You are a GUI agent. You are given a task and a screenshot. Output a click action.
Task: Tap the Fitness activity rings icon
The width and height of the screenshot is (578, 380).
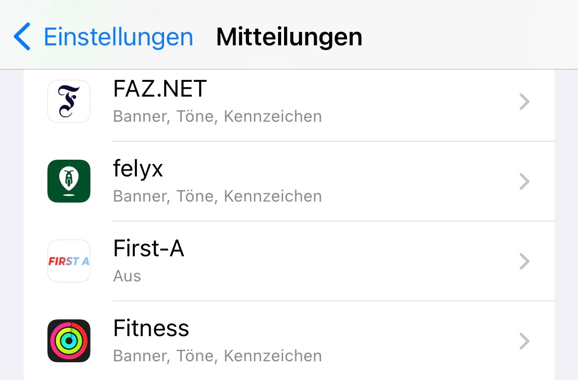(x=69, y=341)
